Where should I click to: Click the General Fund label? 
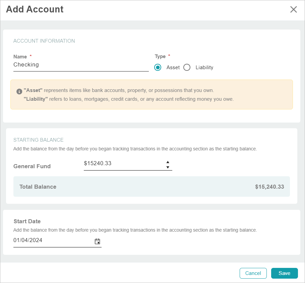[32, 166]
